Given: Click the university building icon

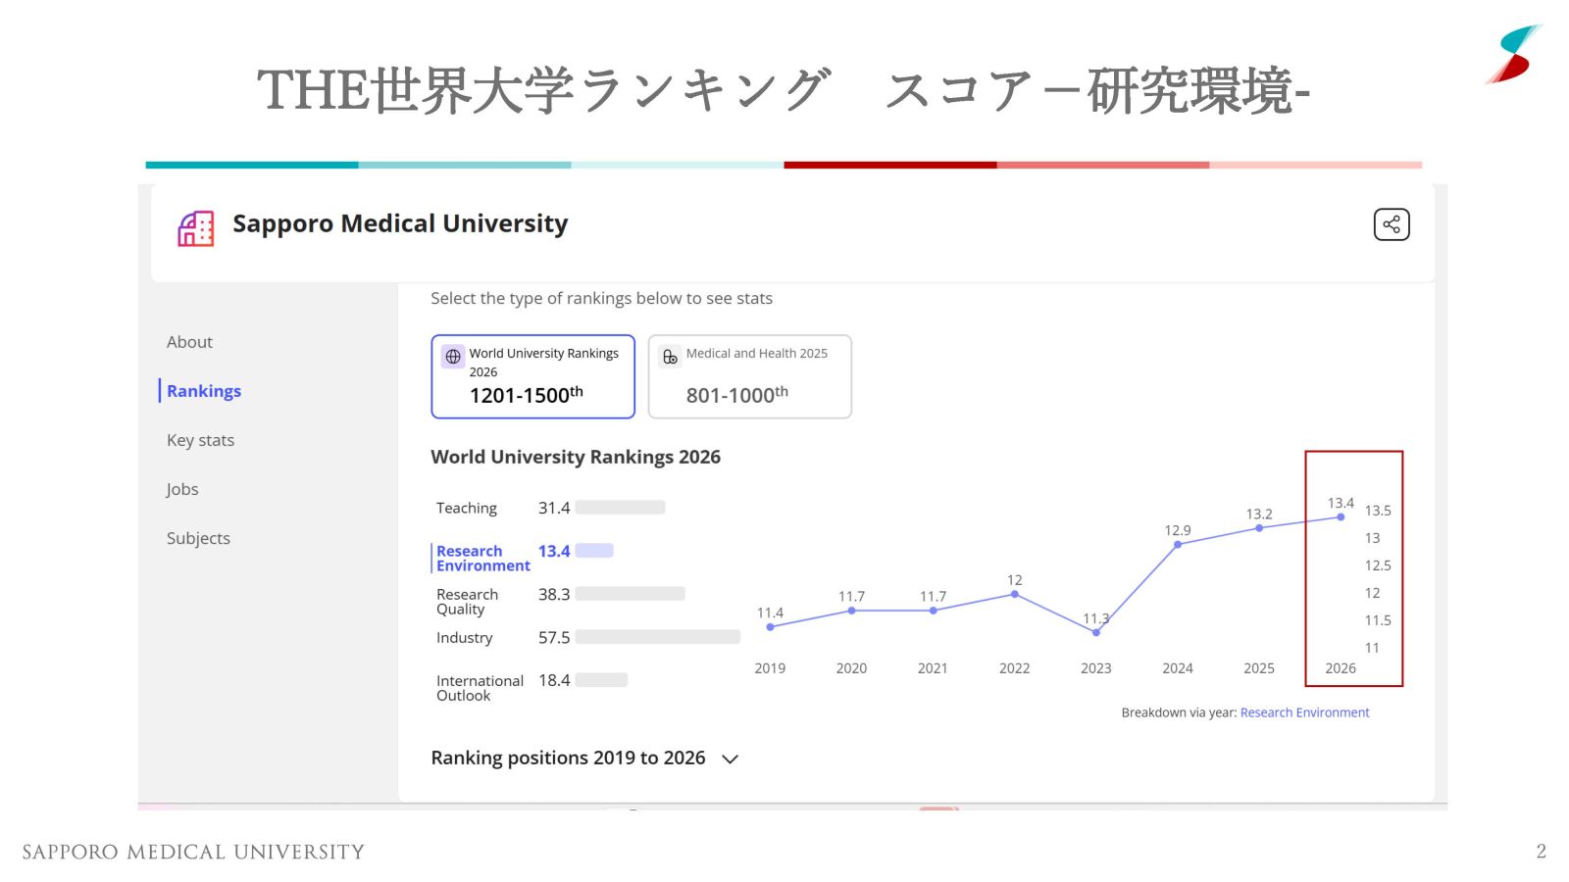Looking at the screenshot, I should pyautogui.click(x=195, y=228).
